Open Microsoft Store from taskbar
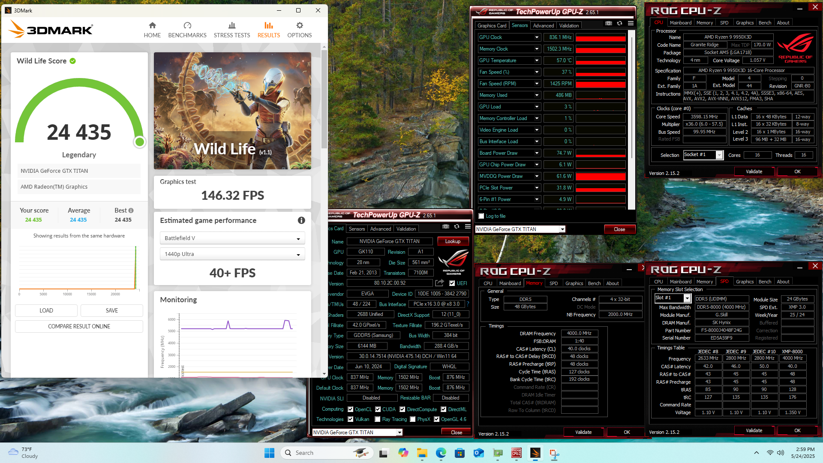Viewport: 823px width, 463px height. point(460,453)
